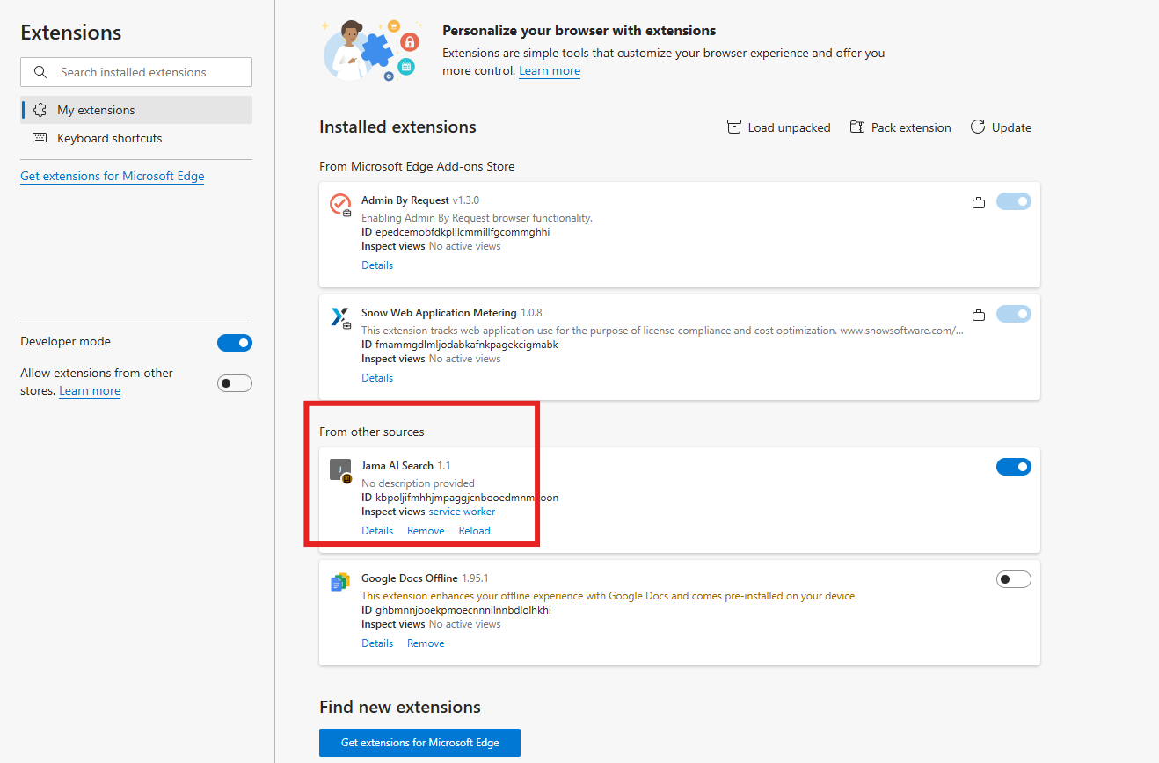Click the Find new extensions heading

(400, 707)
